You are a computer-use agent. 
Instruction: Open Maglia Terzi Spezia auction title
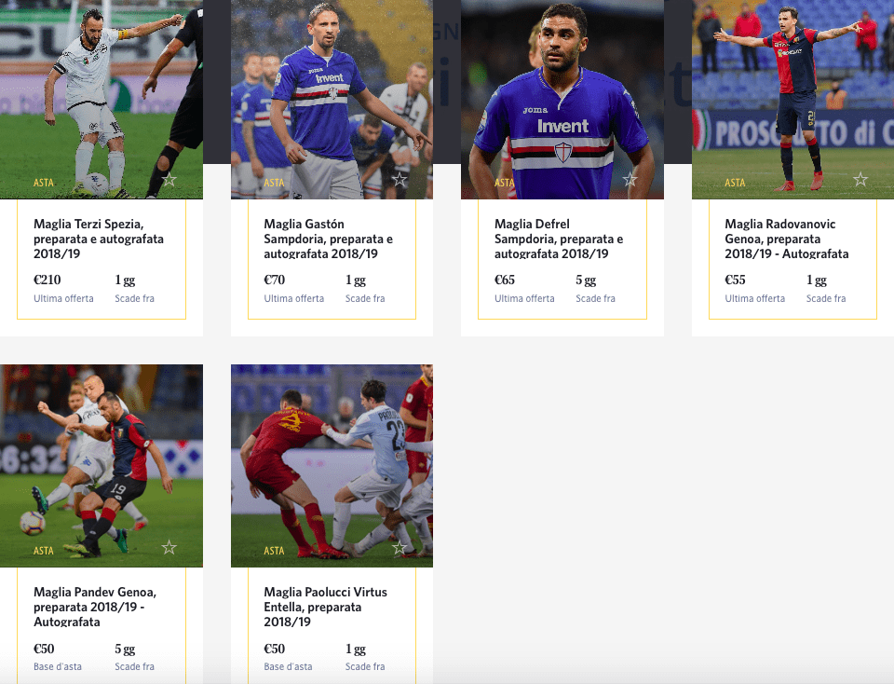coord(99,239)
